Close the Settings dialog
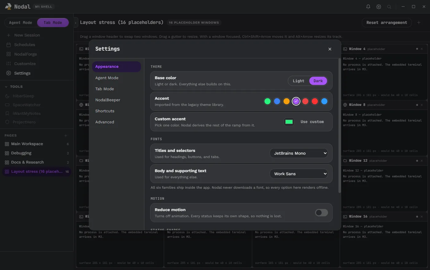The height and width of the screenshot is (270, 430). pos(330,49)
